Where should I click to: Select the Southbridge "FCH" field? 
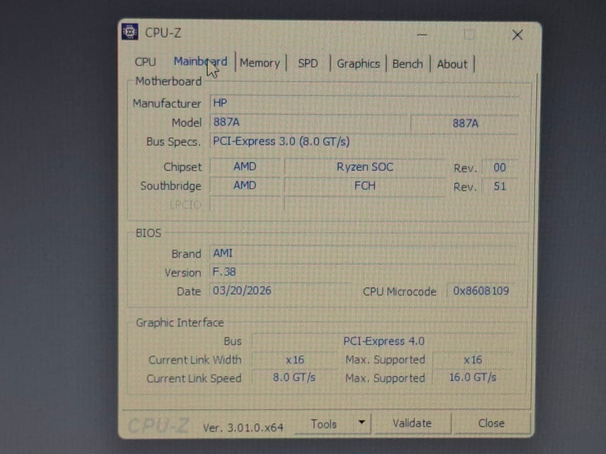tap(365, 186)
